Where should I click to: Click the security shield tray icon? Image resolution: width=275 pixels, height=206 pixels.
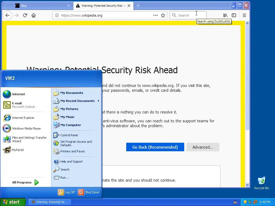tap(245, 202)
